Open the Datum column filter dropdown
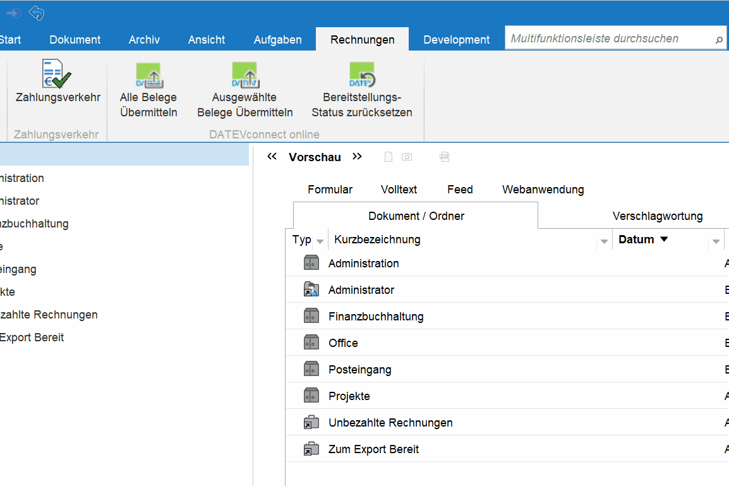 pyautogui.click(x=716, y=241)
